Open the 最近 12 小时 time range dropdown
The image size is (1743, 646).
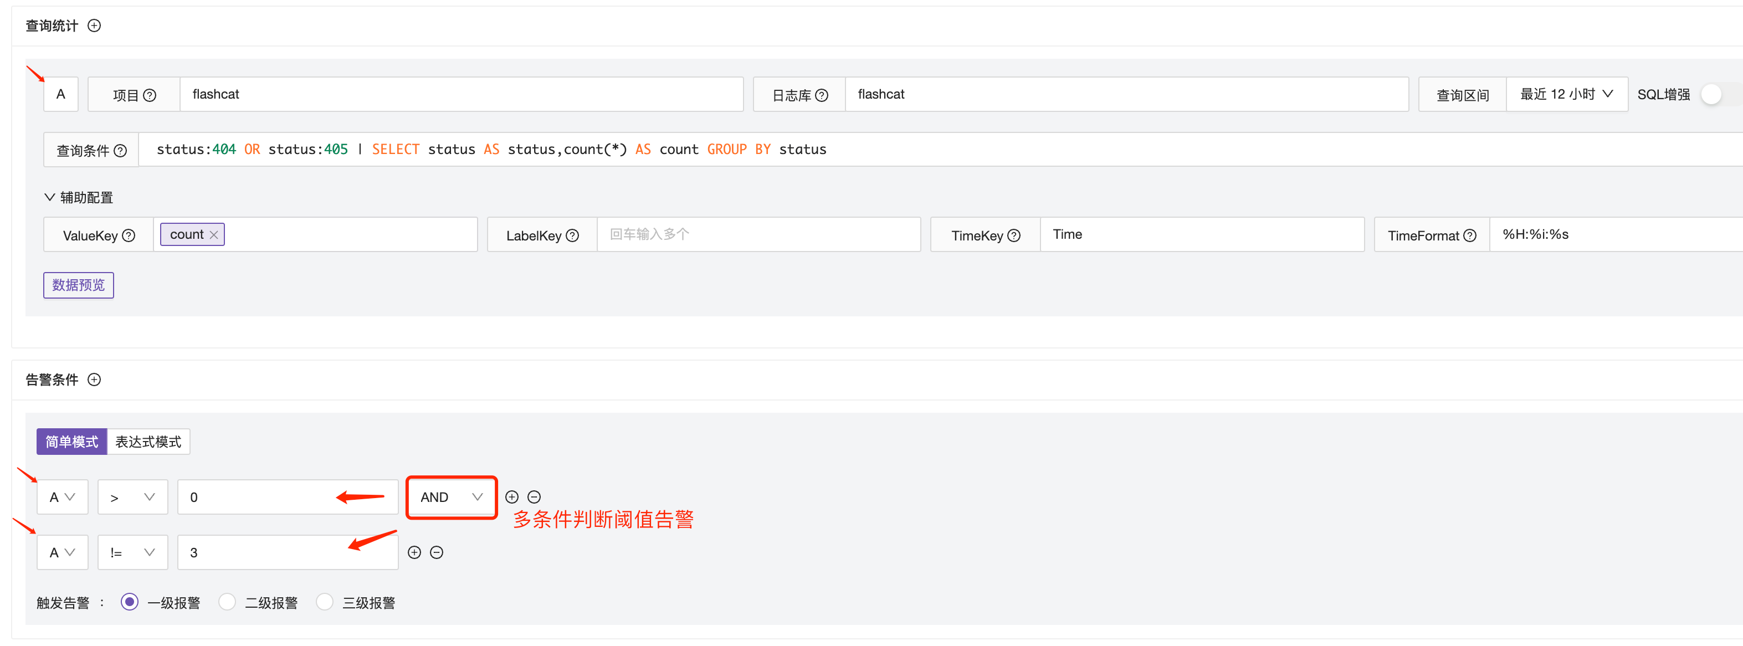1566,95
